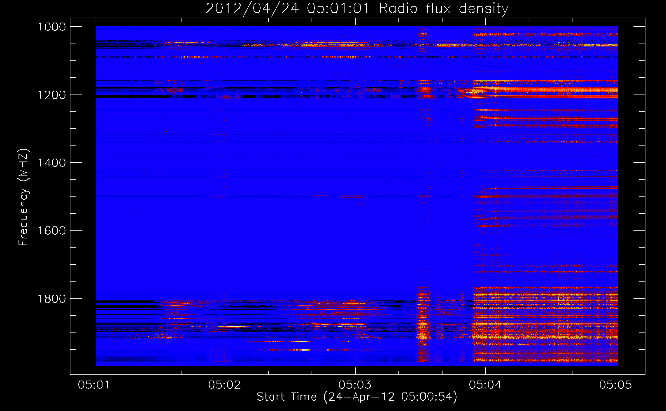Click the 05:01 time axis label
The height and width of the screenshot is (411, 666).
pyautogui.click(x=94, y=385)
